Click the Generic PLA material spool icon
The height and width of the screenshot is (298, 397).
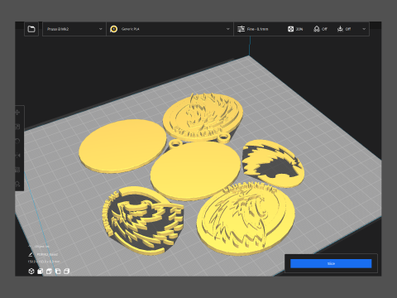click(x=113, y=29)
